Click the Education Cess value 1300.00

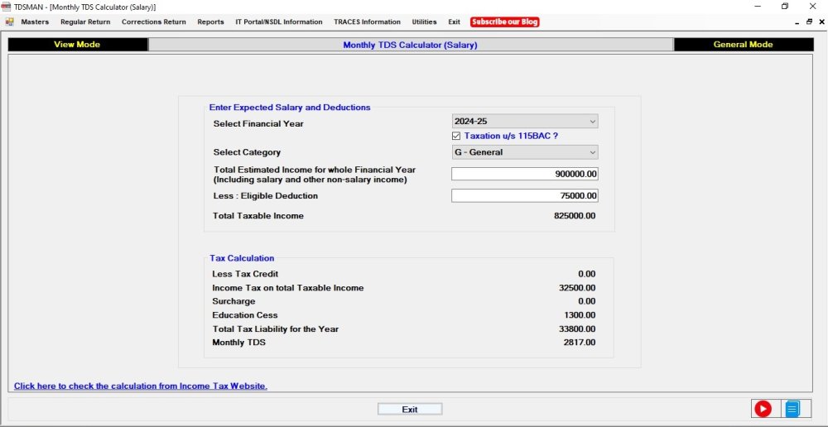(580, 315)
